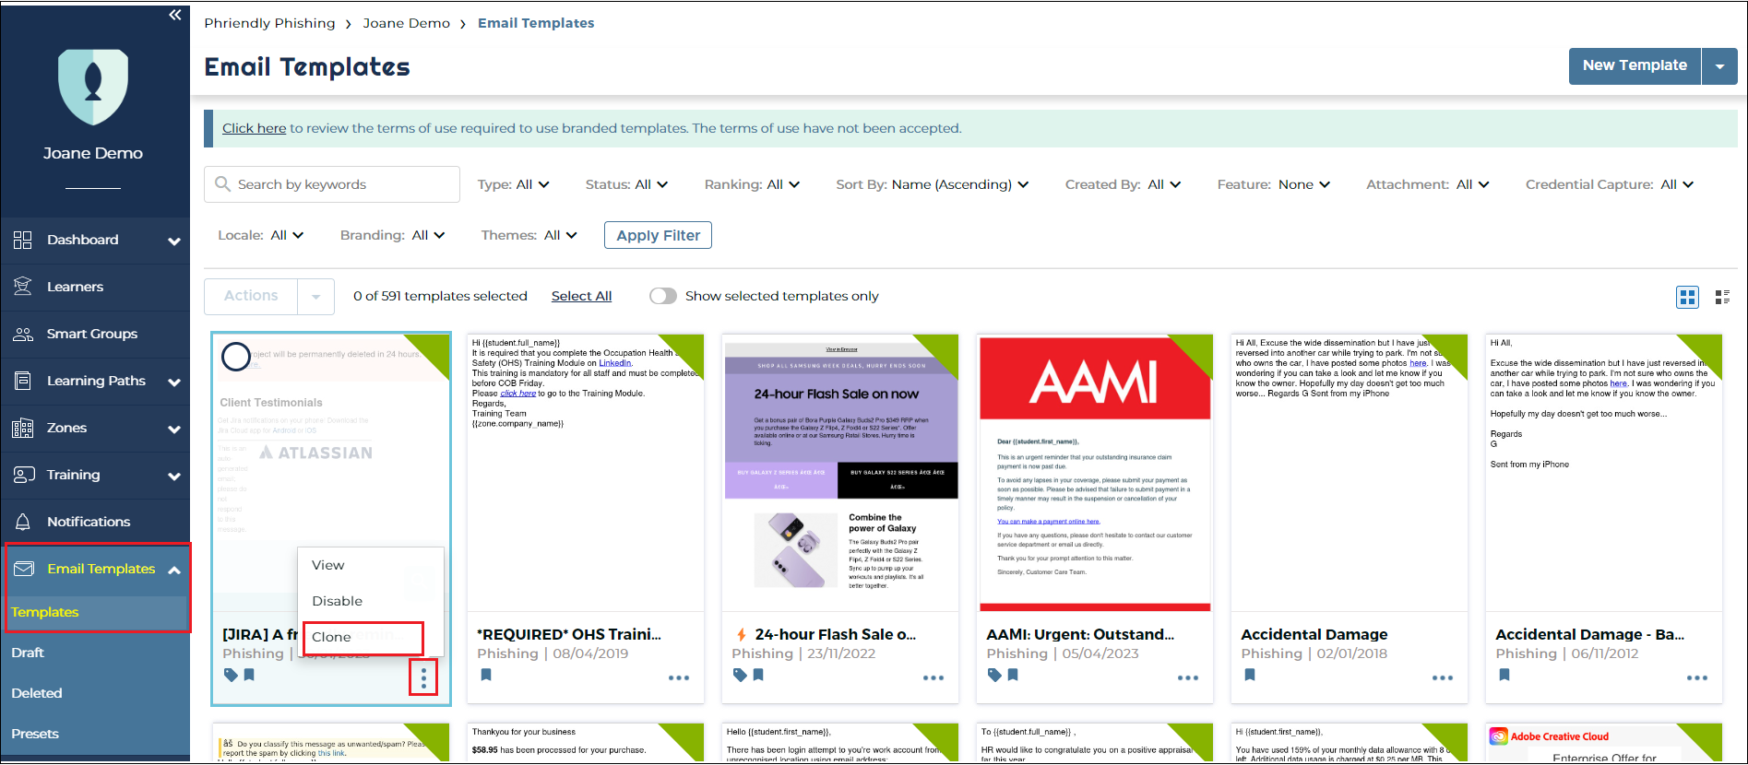Screen dimensions: 1748x765
Task: Go to Joane Demo breadcrumb
Action: point(407,23)
